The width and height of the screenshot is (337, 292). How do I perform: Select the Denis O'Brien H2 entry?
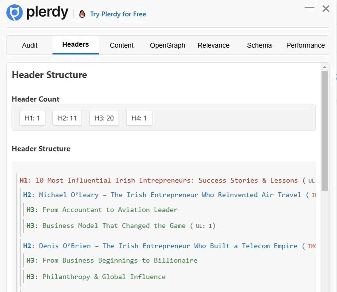click(x=165, y=246)
